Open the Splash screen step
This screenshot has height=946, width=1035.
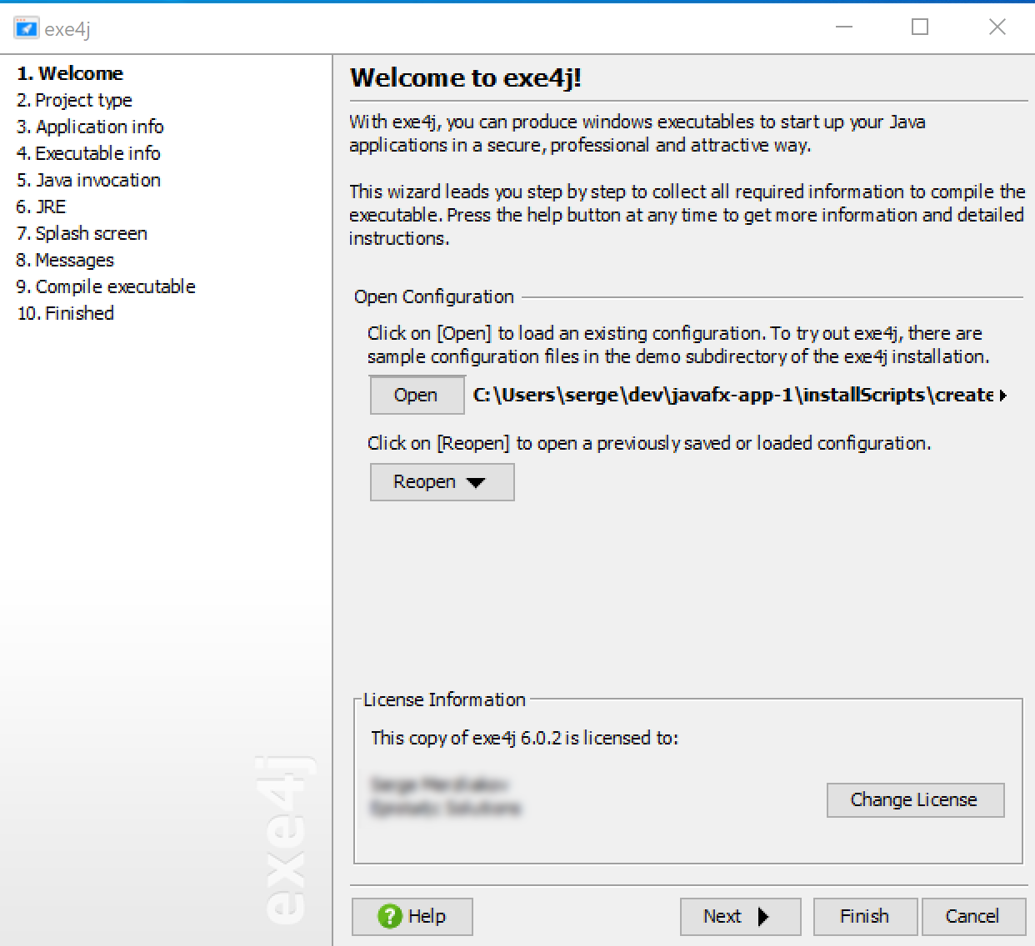82,233
